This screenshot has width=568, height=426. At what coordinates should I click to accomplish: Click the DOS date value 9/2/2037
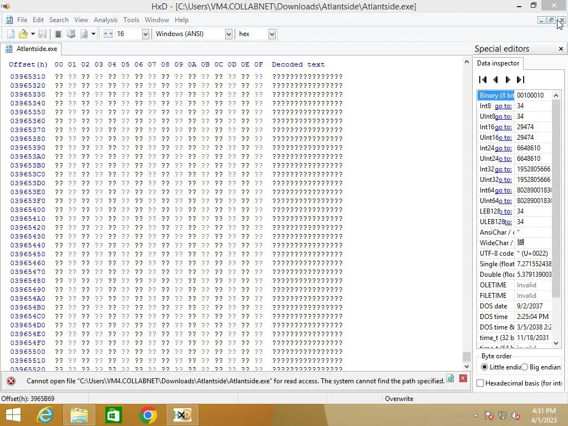[530, 306]
